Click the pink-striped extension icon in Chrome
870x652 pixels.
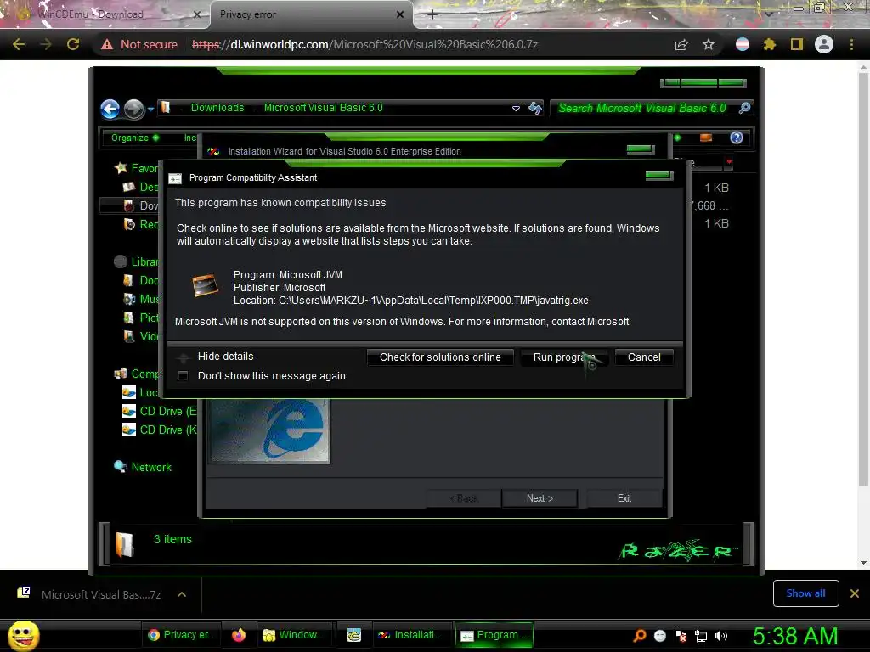(x=743, y=44)
